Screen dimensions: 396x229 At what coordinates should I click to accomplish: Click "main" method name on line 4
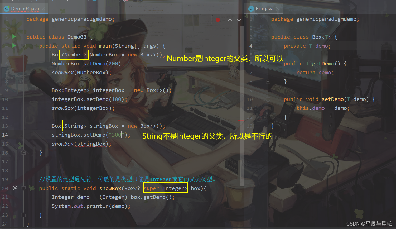[x=105, y=46]
